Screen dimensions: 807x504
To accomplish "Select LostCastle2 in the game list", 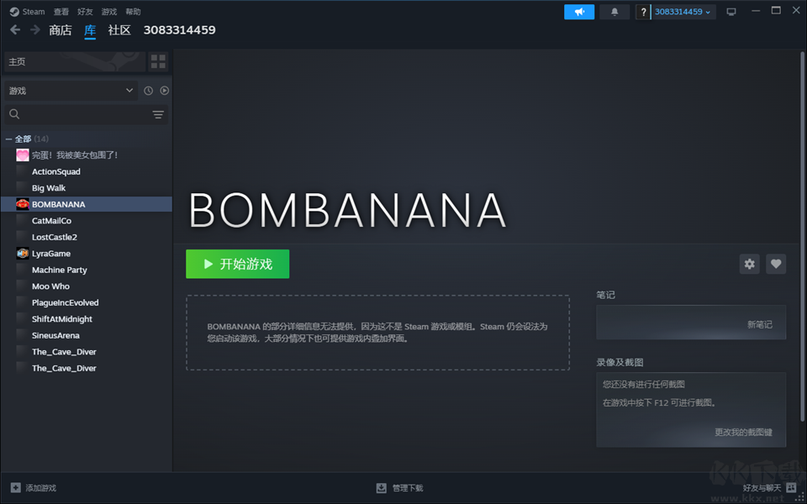I will [55, 237].
